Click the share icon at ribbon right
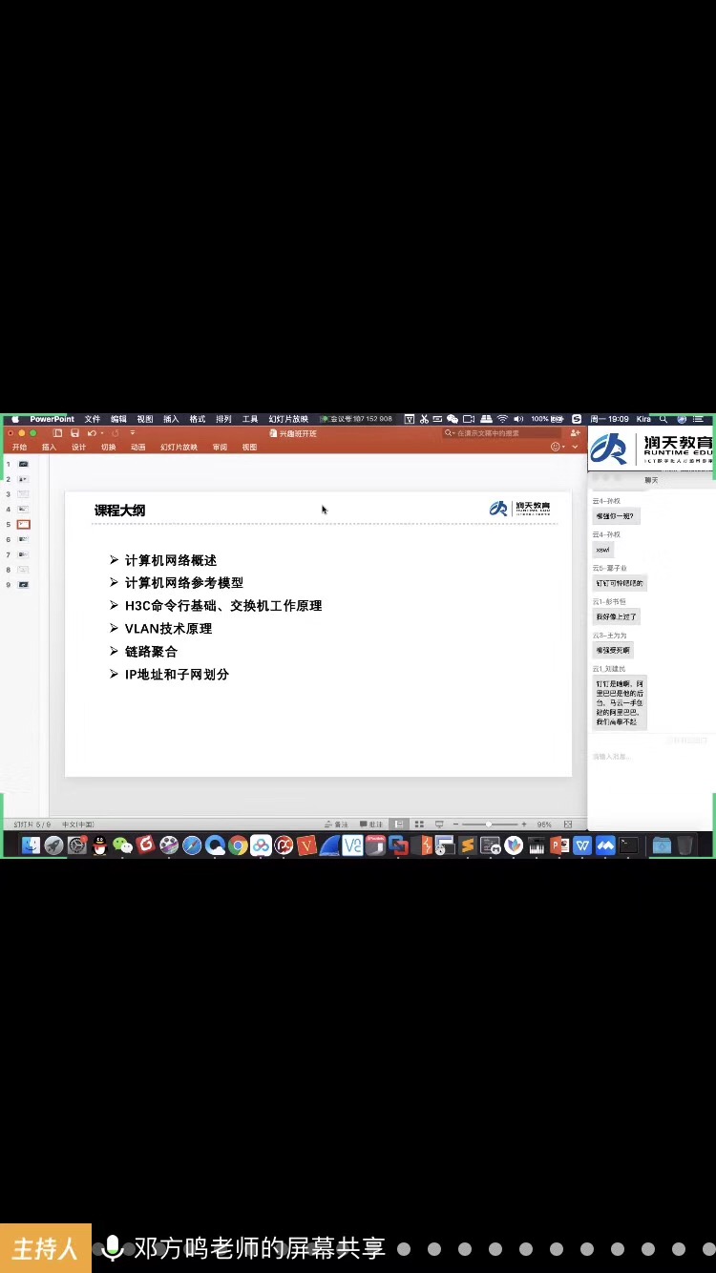The image size is (716, 1273). click(575, 433)
